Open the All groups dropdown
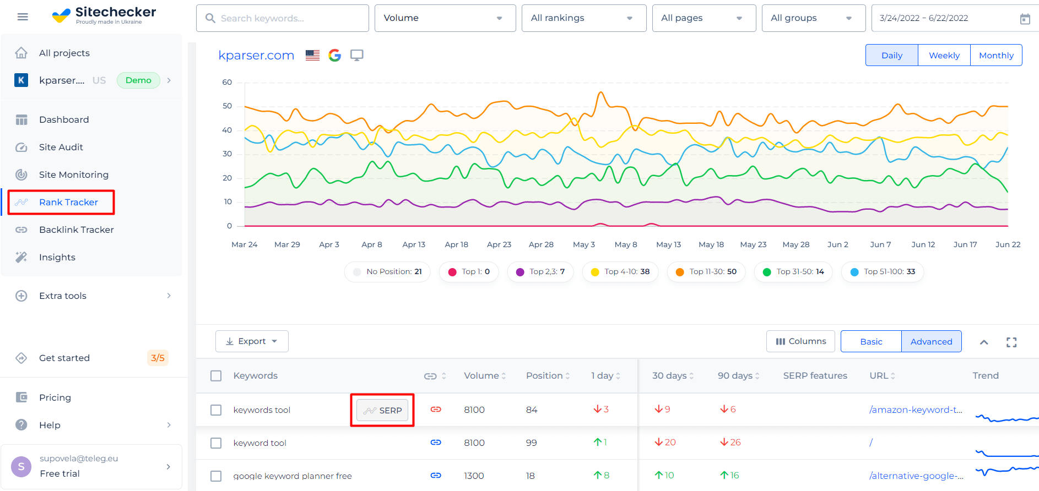This screenshot has width=1039, height=491. [814, 18]
